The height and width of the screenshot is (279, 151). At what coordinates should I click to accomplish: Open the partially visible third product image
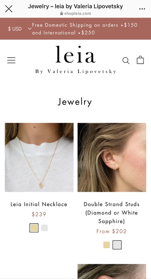[112, 271]
